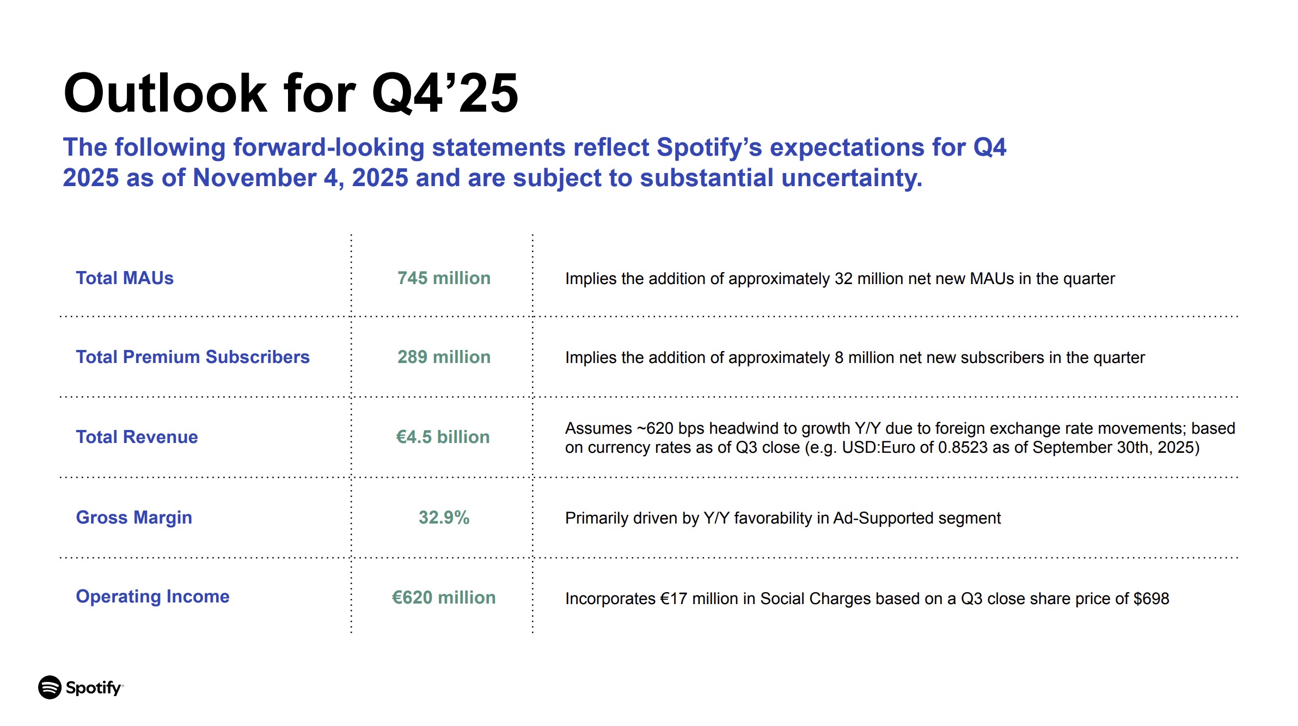Viewport: 1298px width, 726px height.
Task: Click the "Operating Income" row label
Action: pos(152,596)
